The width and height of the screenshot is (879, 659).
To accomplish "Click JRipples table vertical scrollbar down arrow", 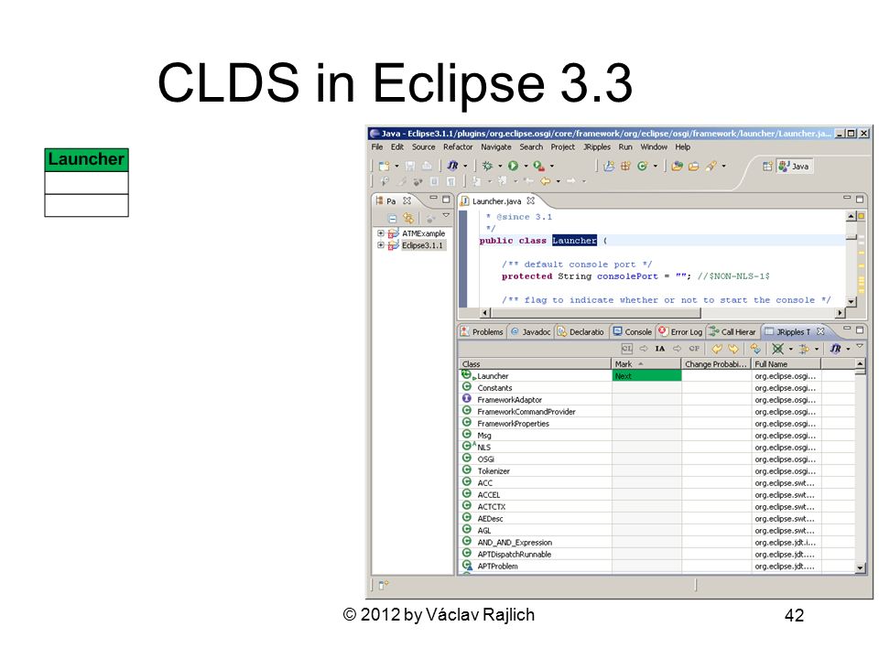I will click(x=860, y=568).
